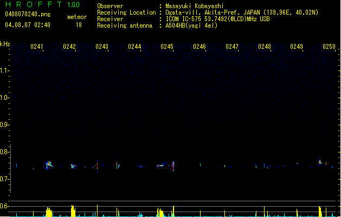The image size is (341, 217).
Task: Click the meteor echo just before 0242
Action: 73,167
